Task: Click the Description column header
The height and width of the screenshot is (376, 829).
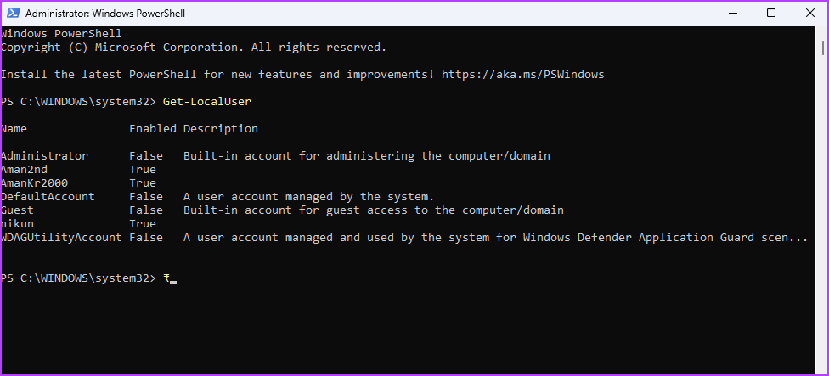Action: tap(221, 129)
